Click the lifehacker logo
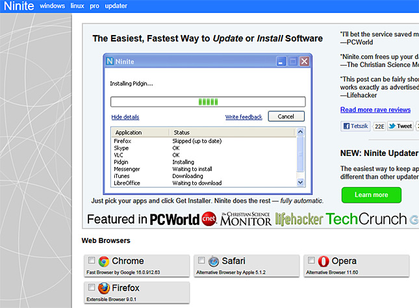 click(x=299, y=219)
